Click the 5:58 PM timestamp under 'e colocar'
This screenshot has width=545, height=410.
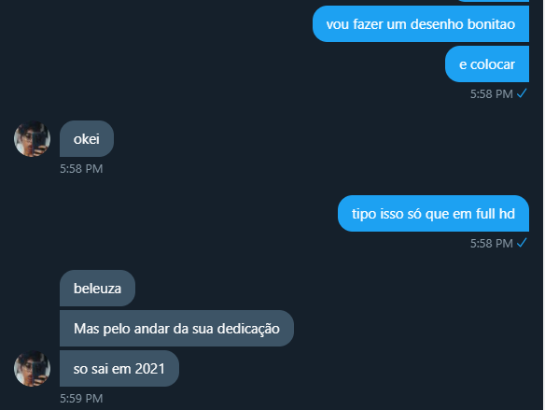492,94
